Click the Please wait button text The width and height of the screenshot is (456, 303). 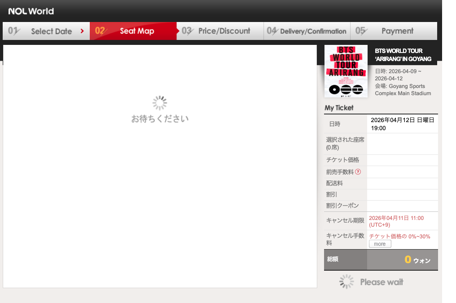(x=381, y=282)
